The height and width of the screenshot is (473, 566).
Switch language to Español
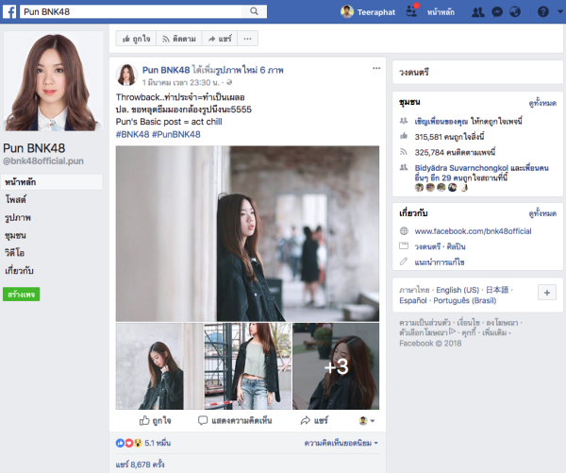413,300
